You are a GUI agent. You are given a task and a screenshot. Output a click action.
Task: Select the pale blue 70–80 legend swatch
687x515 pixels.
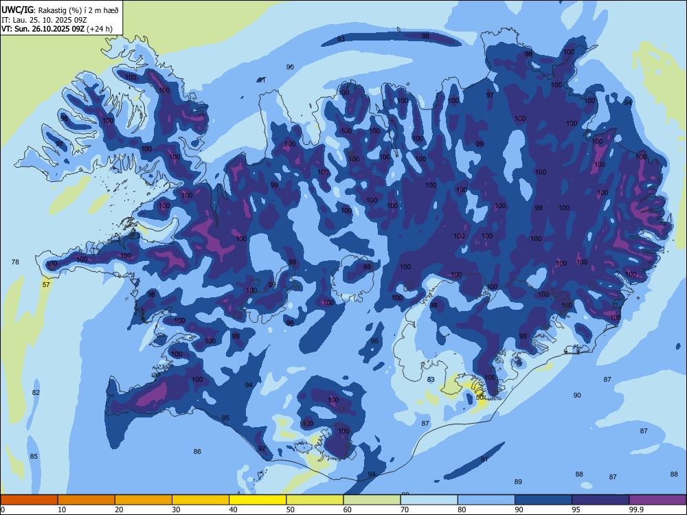(x=429, y=500)
